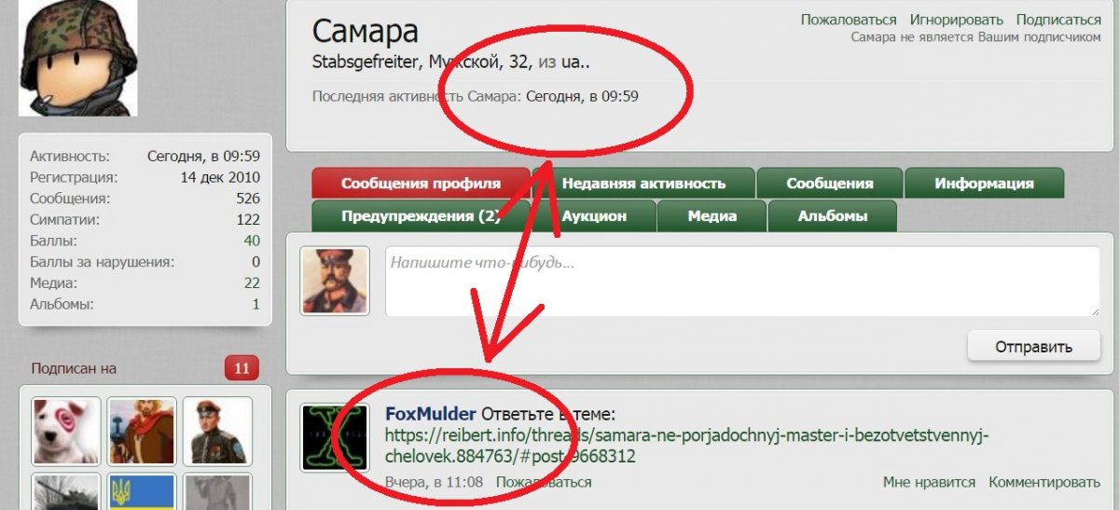This screenshot has width=1119, height=510.
Task: Open the Альбомы tab
Action: click(833, 215)
